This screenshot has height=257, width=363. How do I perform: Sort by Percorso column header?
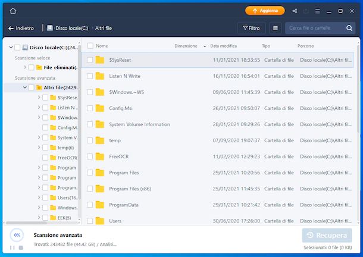[306, 46]
